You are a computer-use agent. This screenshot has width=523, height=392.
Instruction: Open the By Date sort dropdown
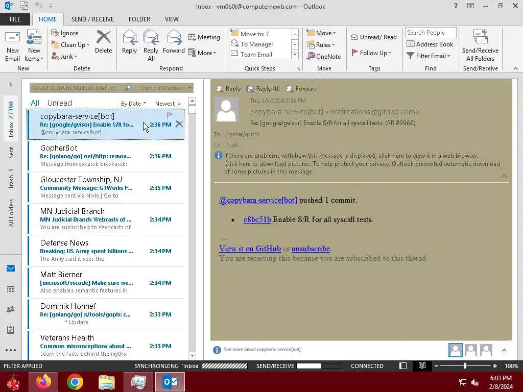(x=133, y=104)
